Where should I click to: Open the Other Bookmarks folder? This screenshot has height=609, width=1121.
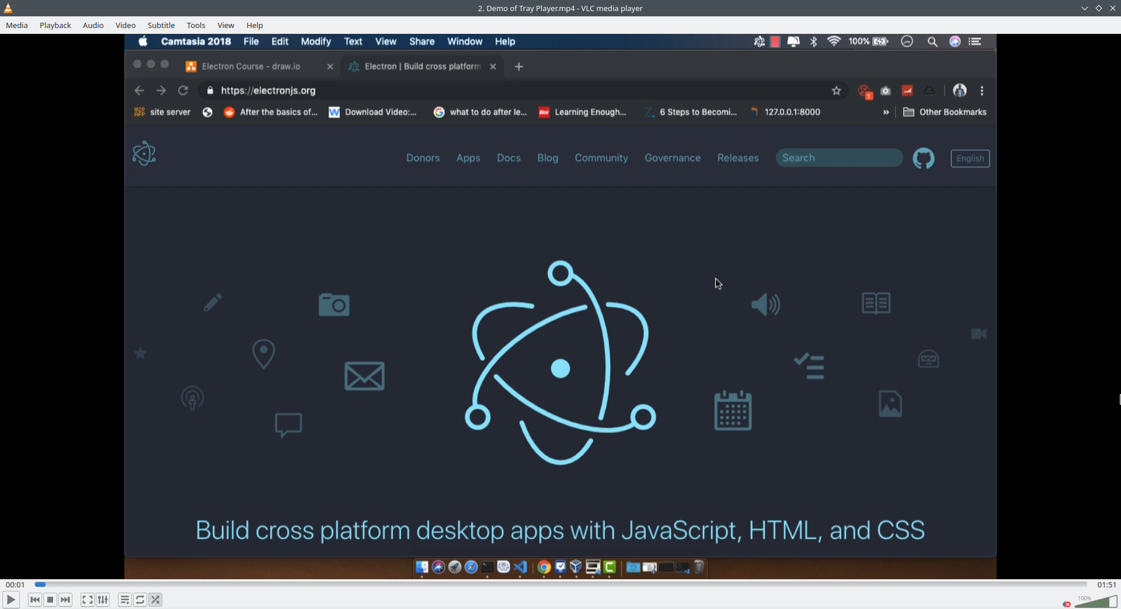[945, 112]
